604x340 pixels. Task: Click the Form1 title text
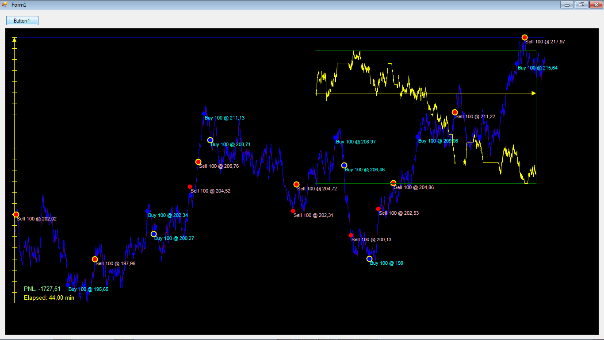(x=19, y=4)
